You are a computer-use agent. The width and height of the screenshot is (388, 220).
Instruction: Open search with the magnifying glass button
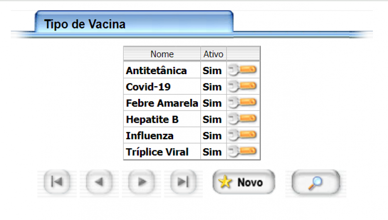point(316,182)
